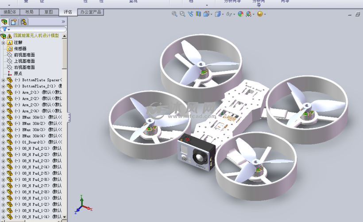
Task: Switch to the 布局 tab
Action: [x=29, y=12]
